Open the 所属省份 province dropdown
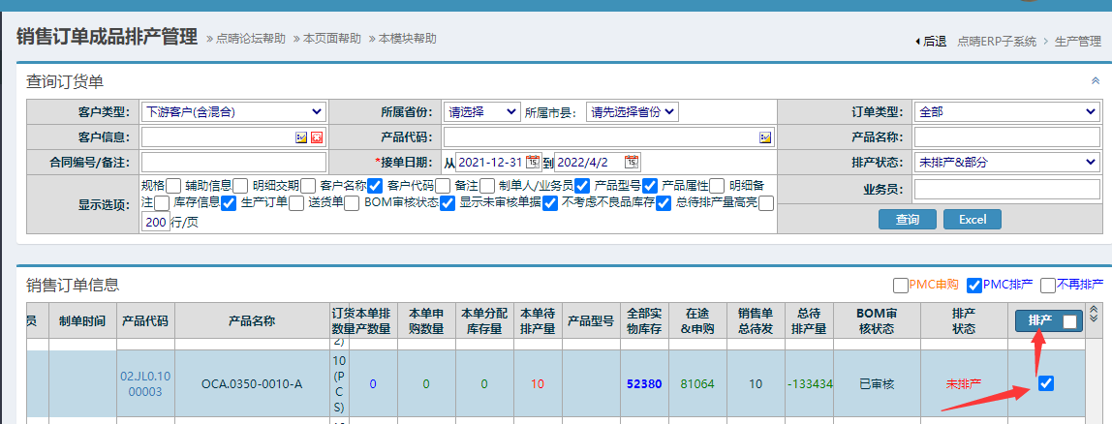1112x424 pixels. [x=481, y=111]
